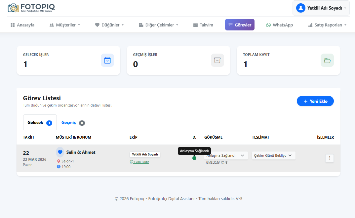Viewport: 355px width, 218px height.
Task: Click the Yeni Ekle button
Action: click(315, 101)
